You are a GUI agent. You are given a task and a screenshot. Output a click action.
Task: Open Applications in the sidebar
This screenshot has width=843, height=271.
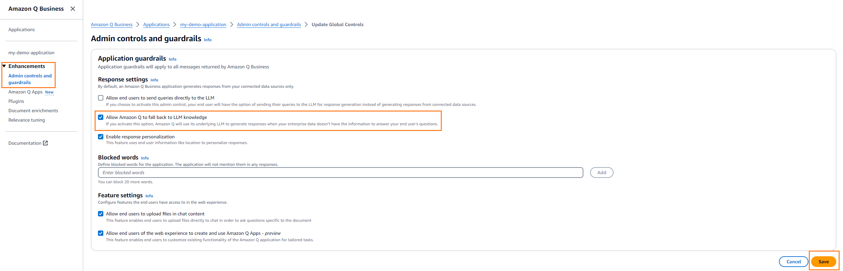tap(21, 29)
